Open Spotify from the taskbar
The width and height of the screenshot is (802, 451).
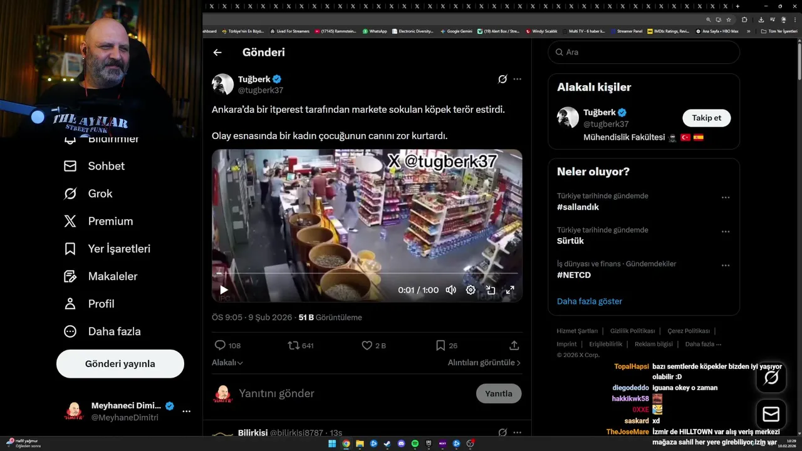(415, 443)
